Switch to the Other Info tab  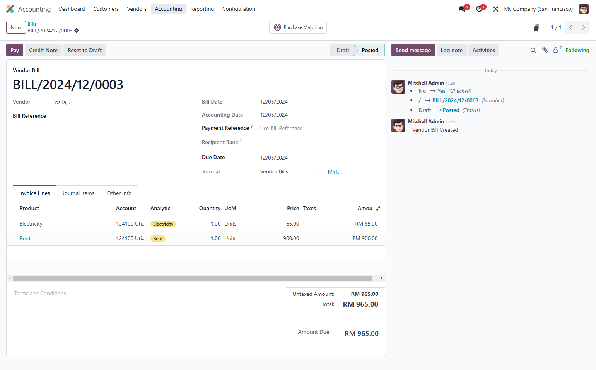(x=119, y=193)
